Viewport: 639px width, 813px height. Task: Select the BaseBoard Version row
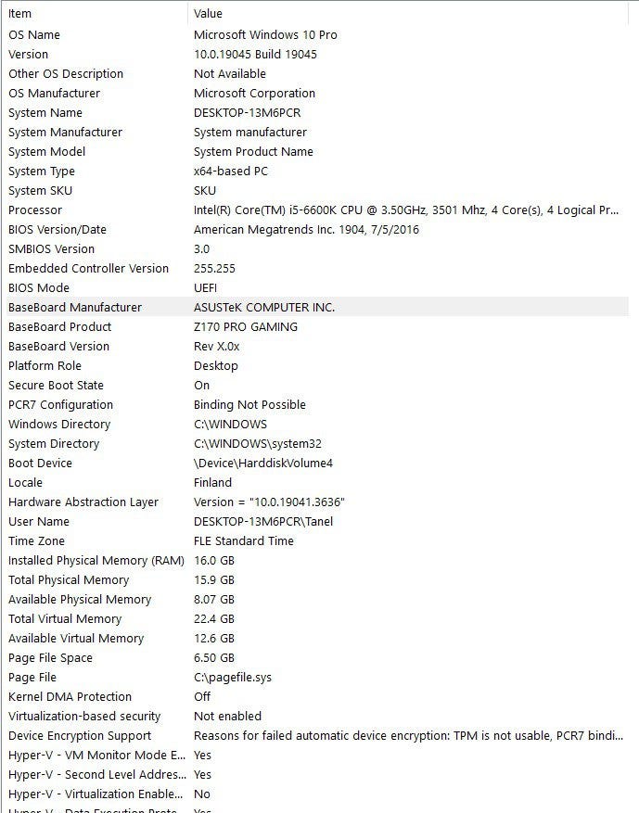click(x=317, y=346)
